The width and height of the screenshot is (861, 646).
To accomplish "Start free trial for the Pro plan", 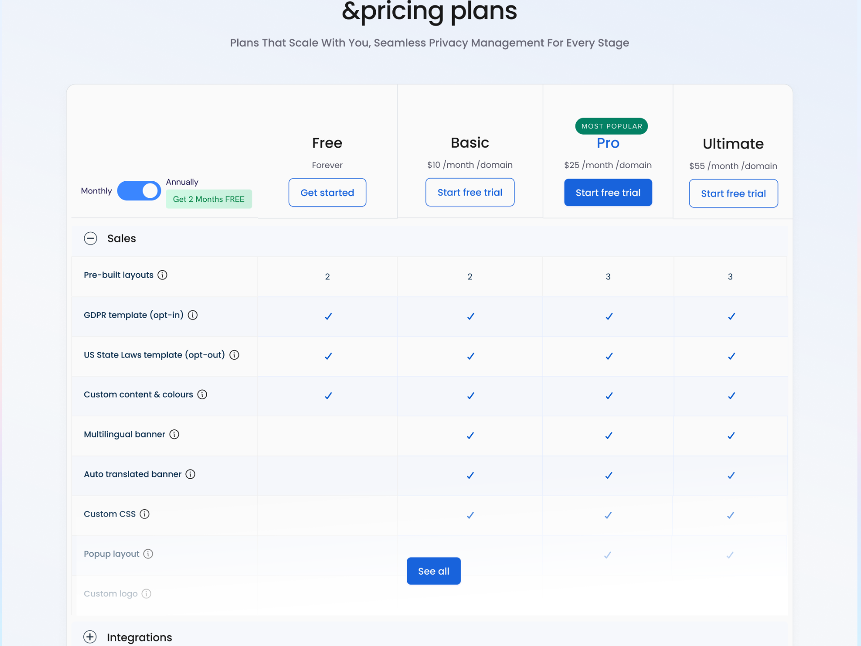I will (608, 192).
